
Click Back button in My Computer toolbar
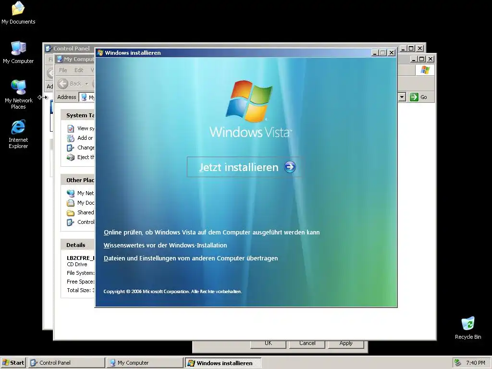pos(70,84)
